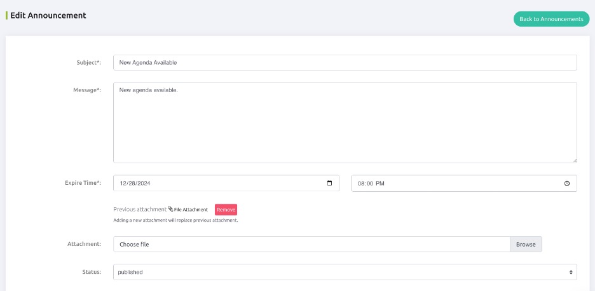The width and height of the screenshot is (595, 291).
Task: Remove the previous attachment
Action: point(226,210)
